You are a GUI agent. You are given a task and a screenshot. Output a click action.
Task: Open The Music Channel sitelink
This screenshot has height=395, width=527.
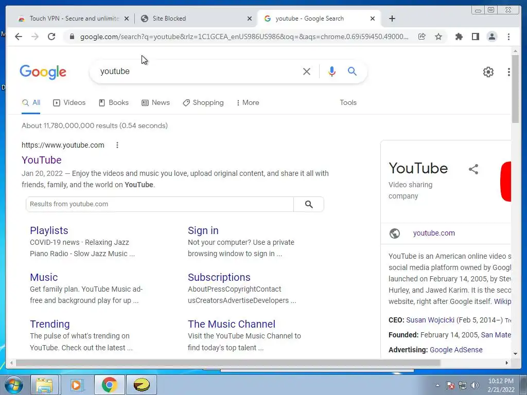(231, 324)
